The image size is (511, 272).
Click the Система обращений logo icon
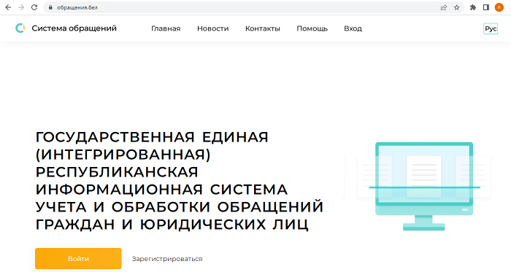pyautogui.click(x=20, y=28)
